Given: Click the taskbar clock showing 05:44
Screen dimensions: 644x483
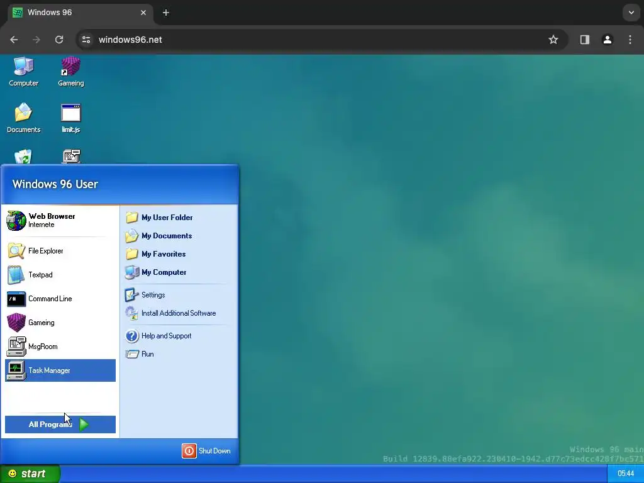Looking at the screenshot, I should [626, 474].
